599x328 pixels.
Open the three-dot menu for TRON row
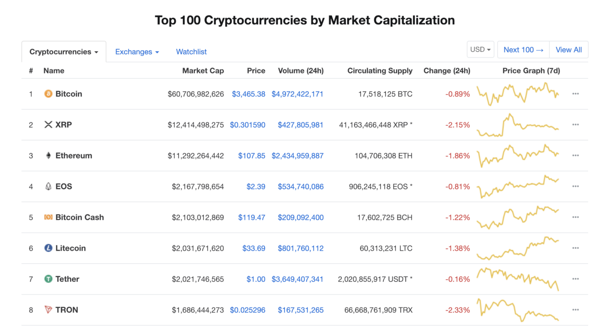pos(575,310)
